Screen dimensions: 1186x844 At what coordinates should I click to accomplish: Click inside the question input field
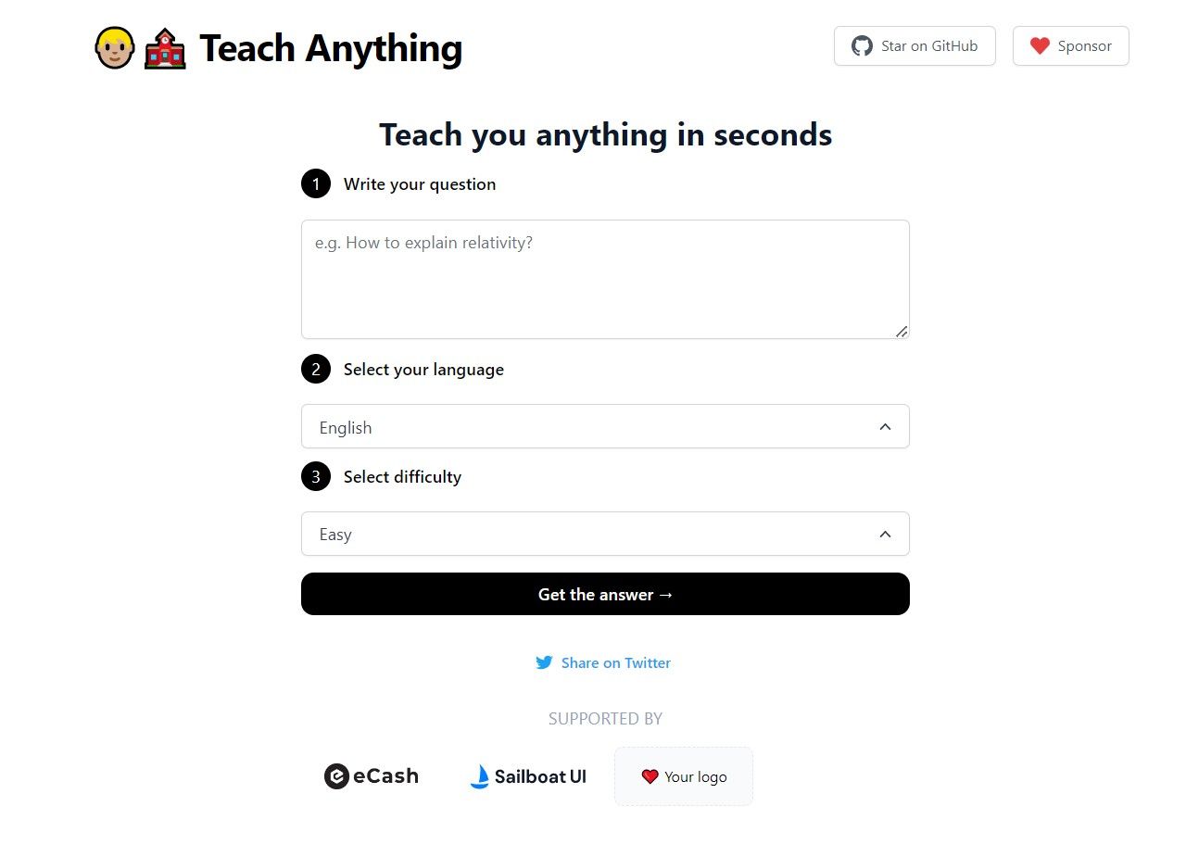click(605, 278)
